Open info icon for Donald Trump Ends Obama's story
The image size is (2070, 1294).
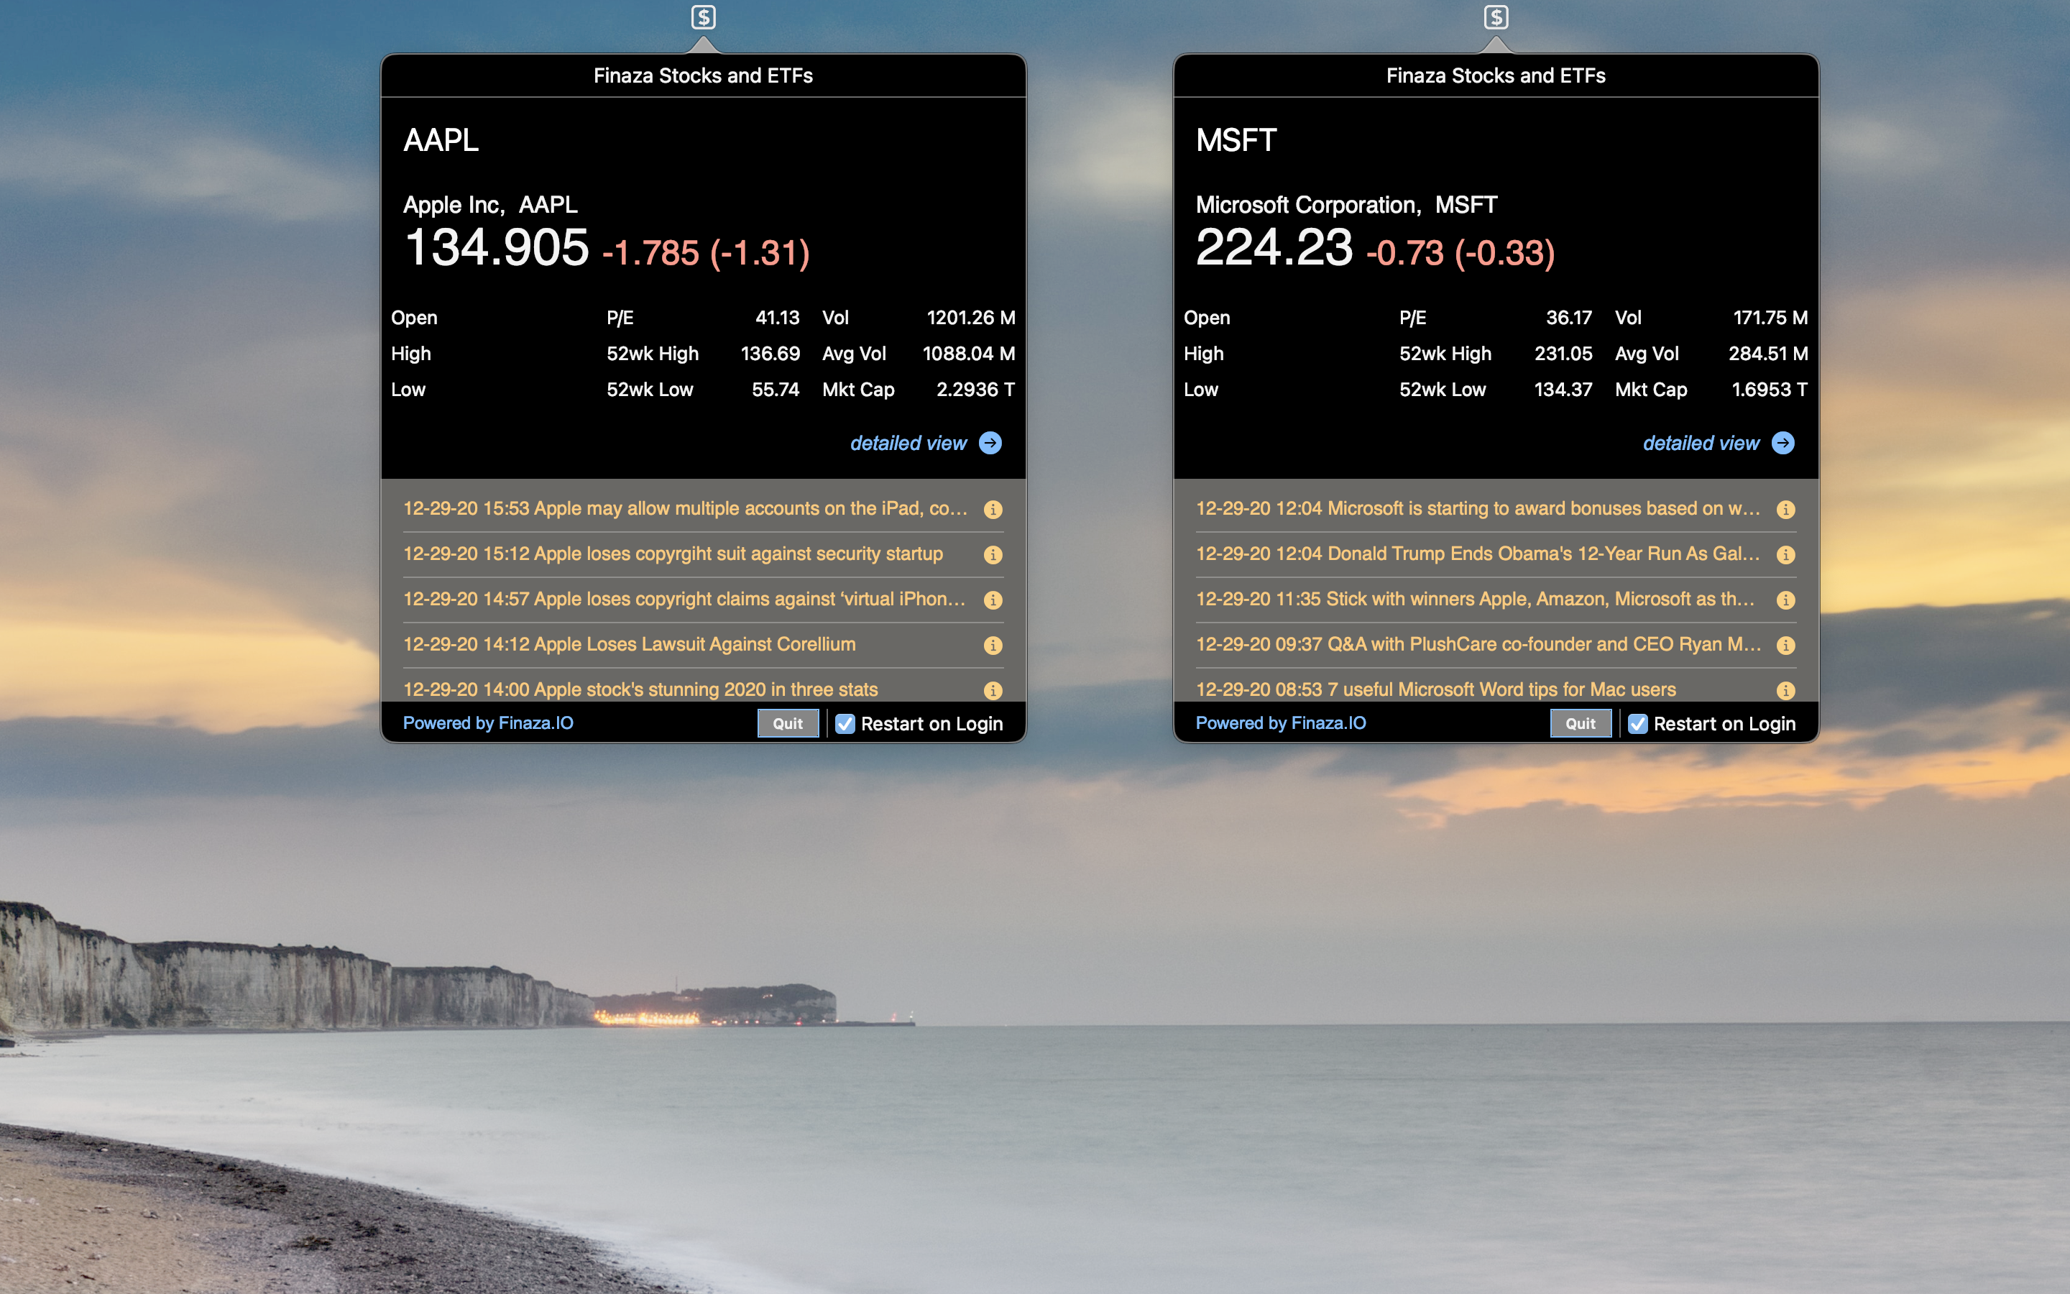[x=1785, y=554]
